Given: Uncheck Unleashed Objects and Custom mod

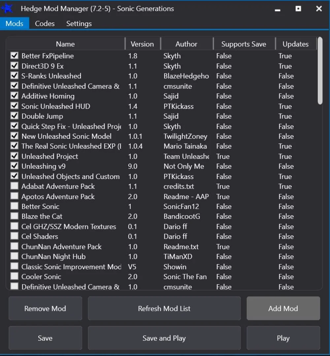Looking at the screenshot, I should point(15,176).
